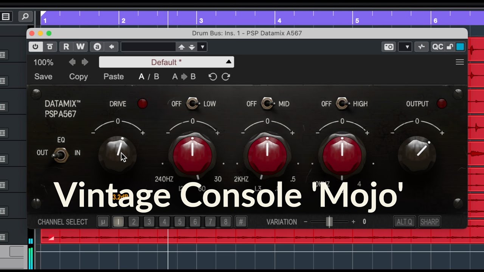
Task: Toggle the lock icon next to QC
Action: click(450, 47)
